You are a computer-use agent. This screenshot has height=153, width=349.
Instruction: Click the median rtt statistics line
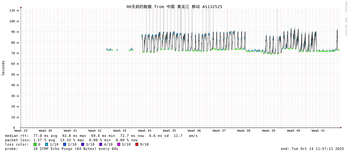pos(101,136)
